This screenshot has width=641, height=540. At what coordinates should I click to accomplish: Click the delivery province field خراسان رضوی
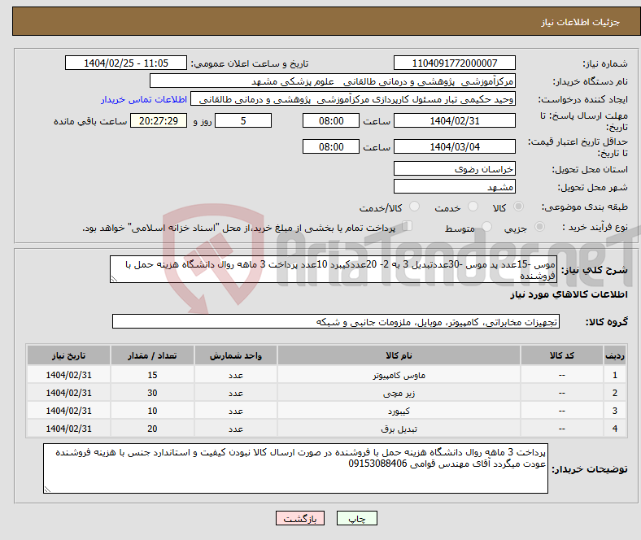454,168
